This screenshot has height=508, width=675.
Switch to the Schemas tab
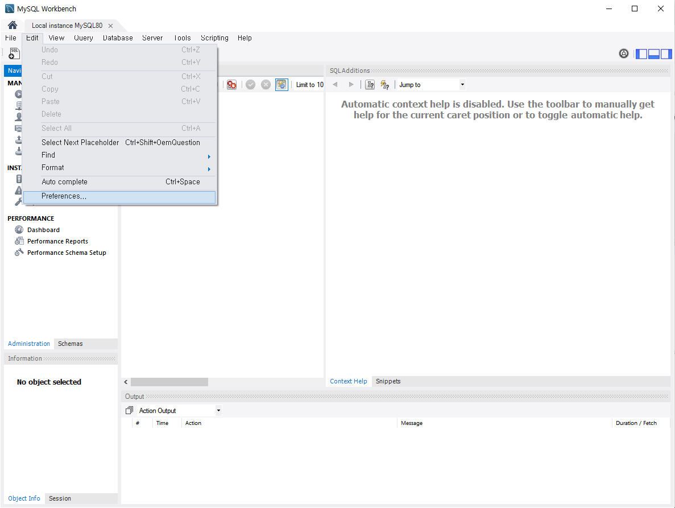coord(70,344)
